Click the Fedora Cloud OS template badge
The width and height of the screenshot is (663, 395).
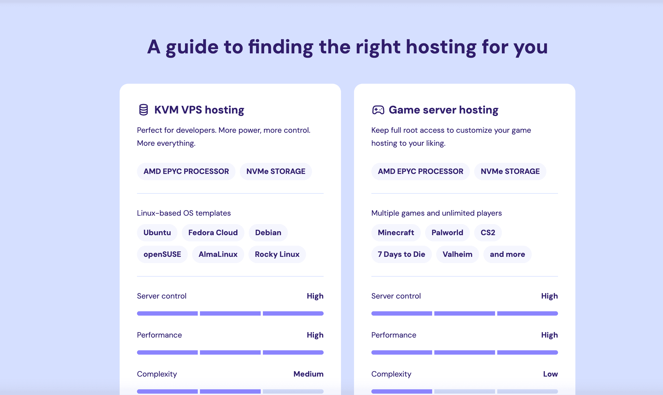click(x=212, y=232)
